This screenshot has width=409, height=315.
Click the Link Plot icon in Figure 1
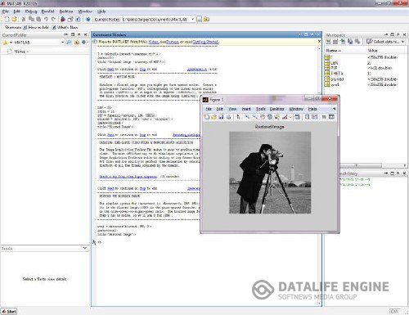pos(297,117)
